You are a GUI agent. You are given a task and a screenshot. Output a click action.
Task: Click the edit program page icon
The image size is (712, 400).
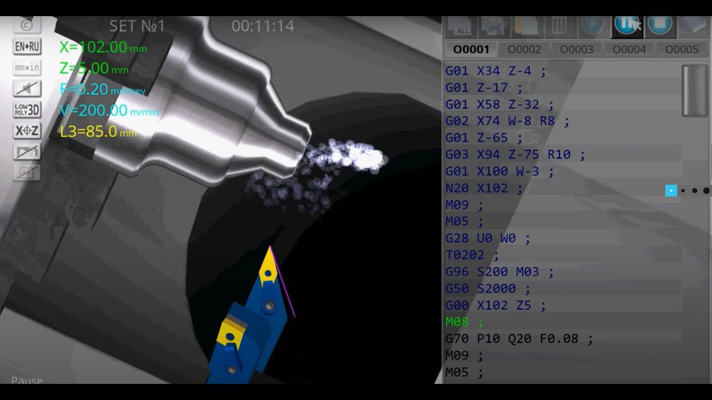(x=493, y=26)
